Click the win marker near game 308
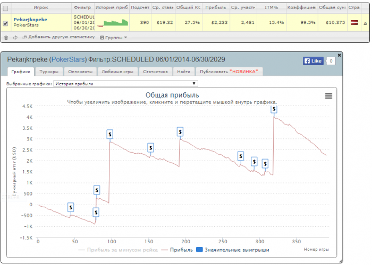372x265 pixels. tap(265, 163)
